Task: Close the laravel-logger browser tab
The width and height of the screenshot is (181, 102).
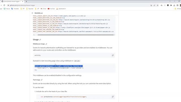Action: tap(23, 1)
